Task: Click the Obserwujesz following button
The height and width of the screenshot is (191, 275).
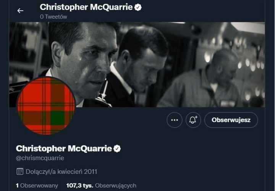Action: (231, 120)
